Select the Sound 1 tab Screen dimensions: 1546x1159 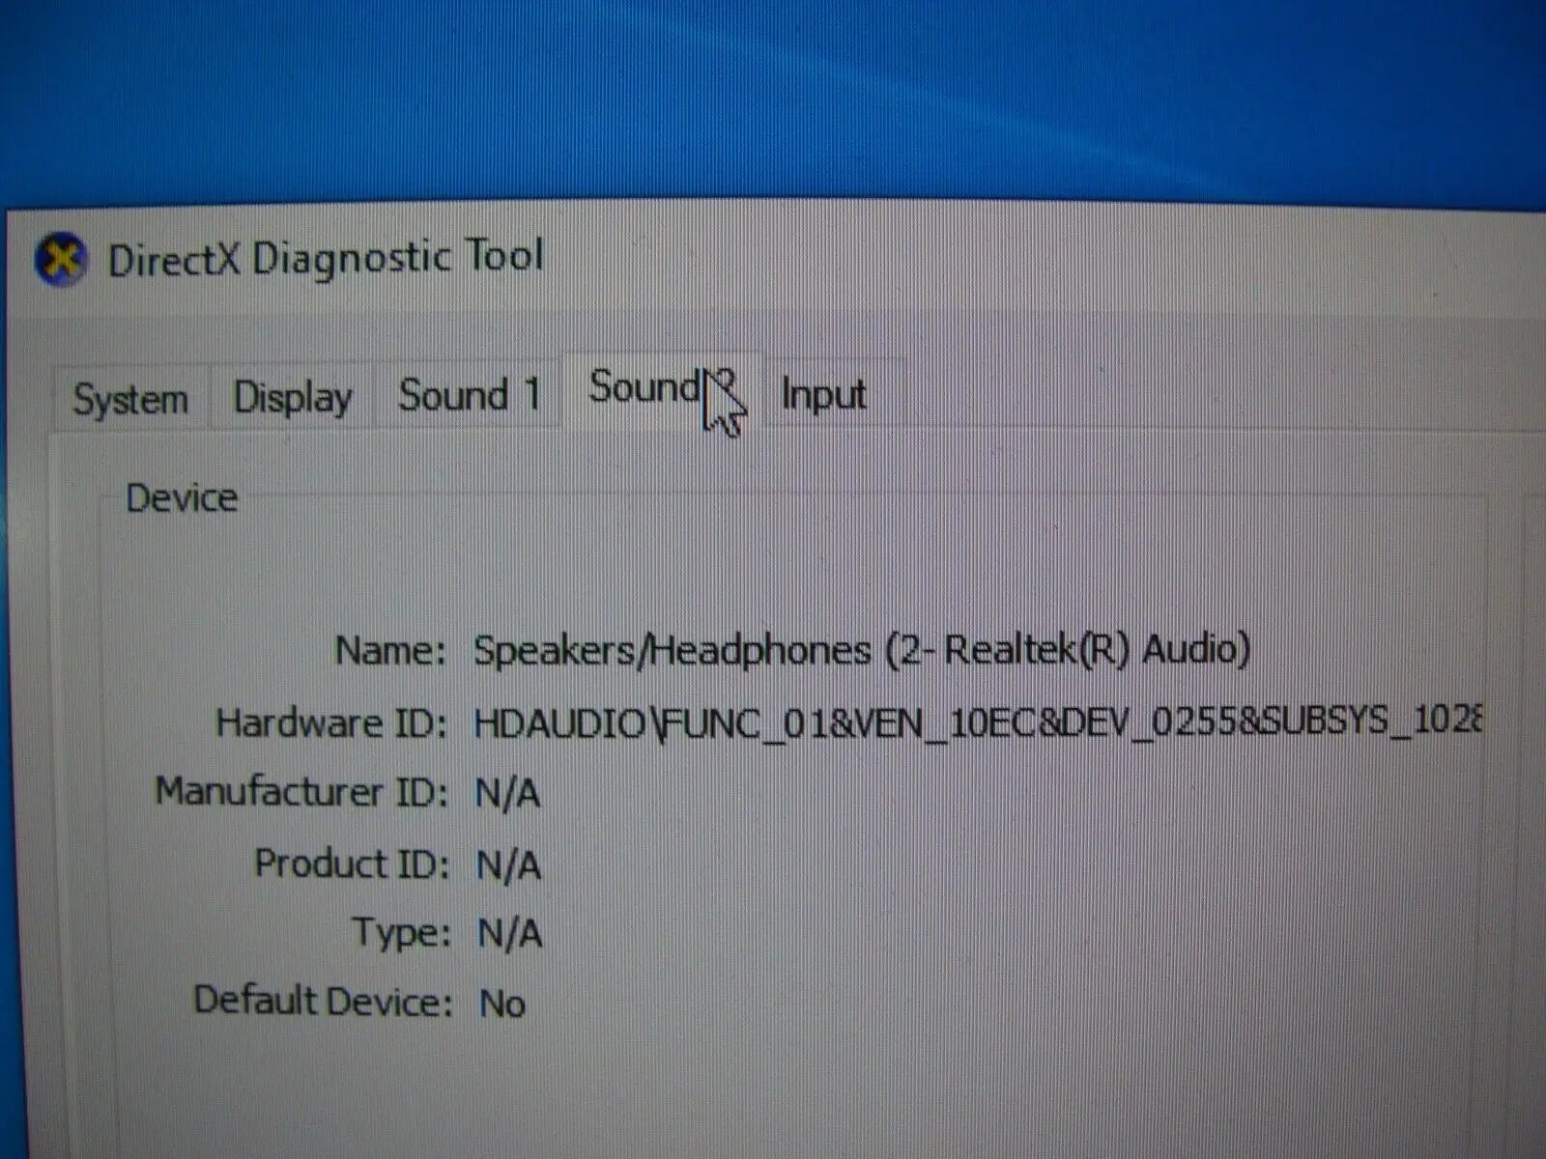(470, 394)
